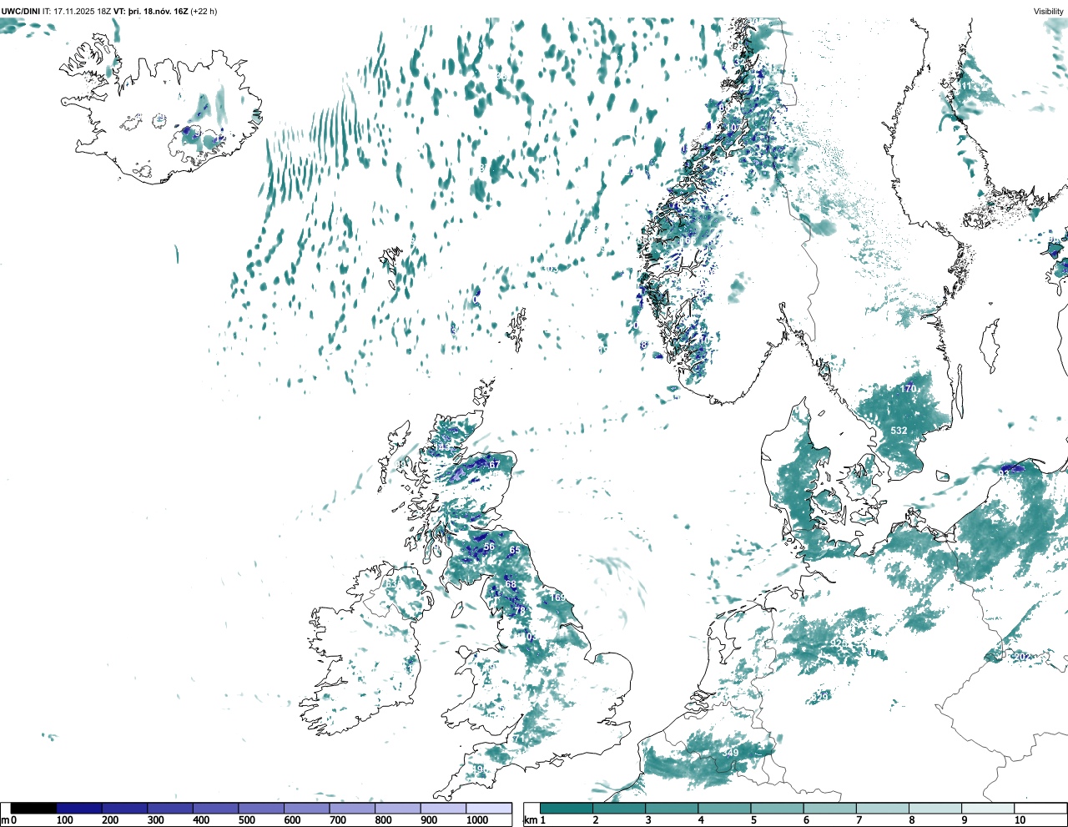Click the '349' value near Belgium
The height and width of the screenshot is (827, 1068).
pyautogui.click(x=730, y=753)
